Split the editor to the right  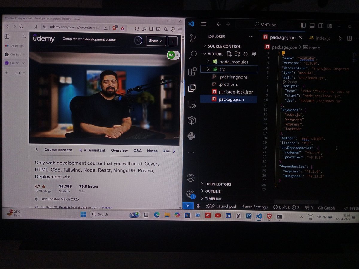tap(349, 38)
